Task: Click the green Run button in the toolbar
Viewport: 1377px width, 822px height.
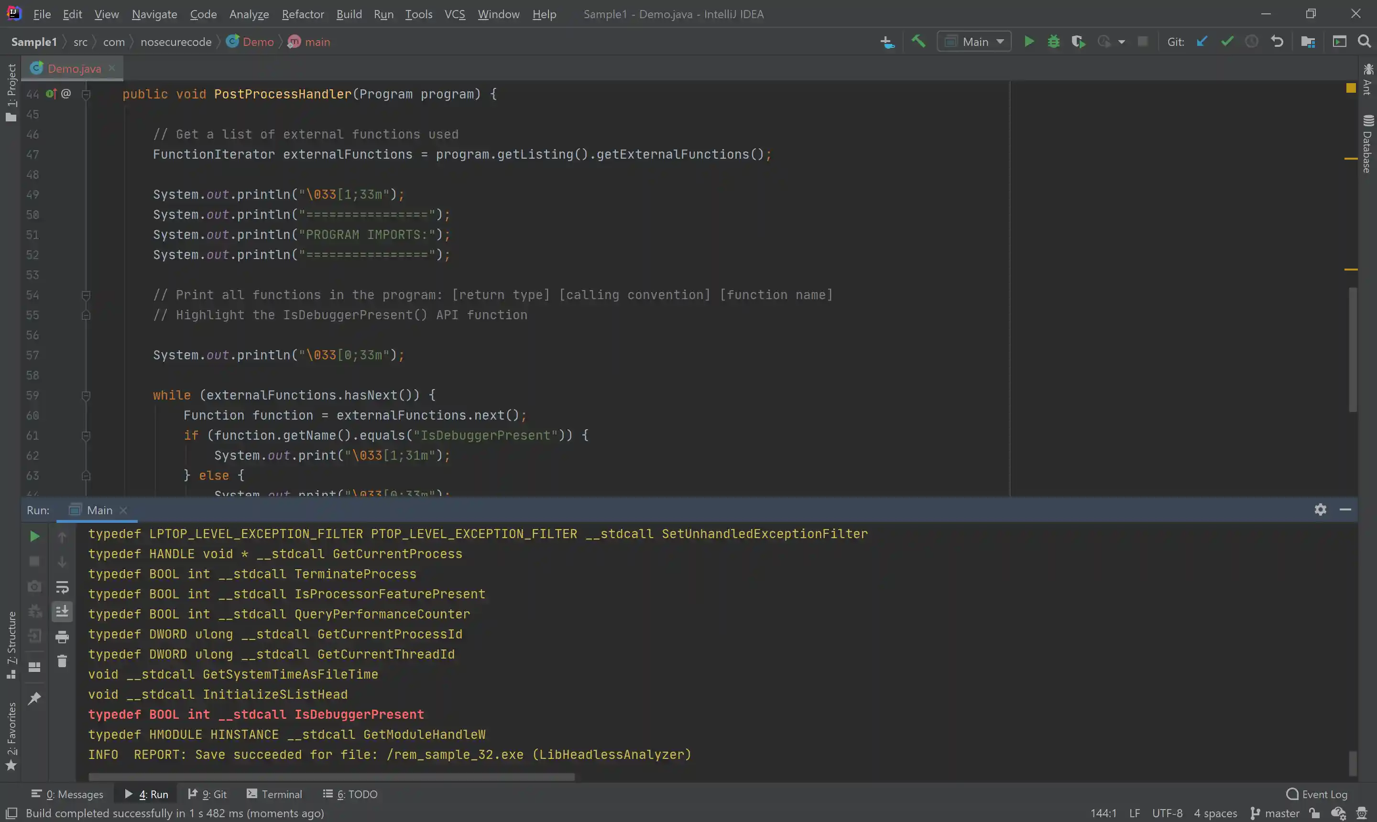Action: coord(1028,42)
